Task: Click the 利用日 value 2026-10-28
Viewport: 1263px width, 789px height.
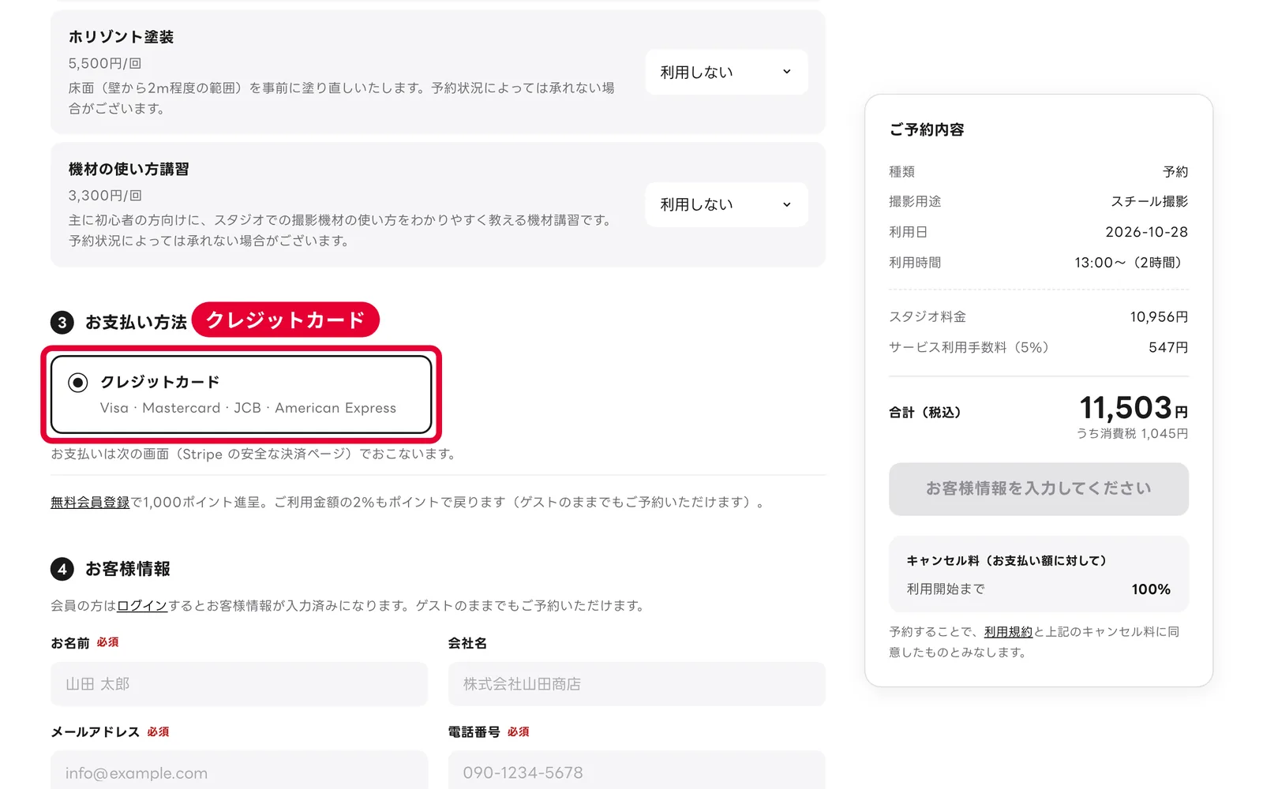Action: [1146, 232]
